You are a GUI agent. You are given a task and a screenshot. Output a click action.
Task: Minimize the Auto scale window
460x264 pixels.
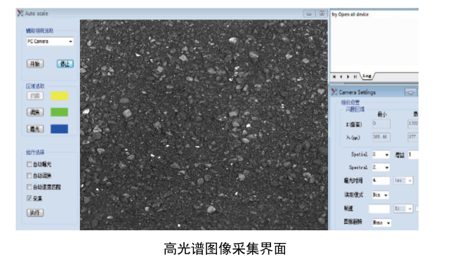point(309,13)
